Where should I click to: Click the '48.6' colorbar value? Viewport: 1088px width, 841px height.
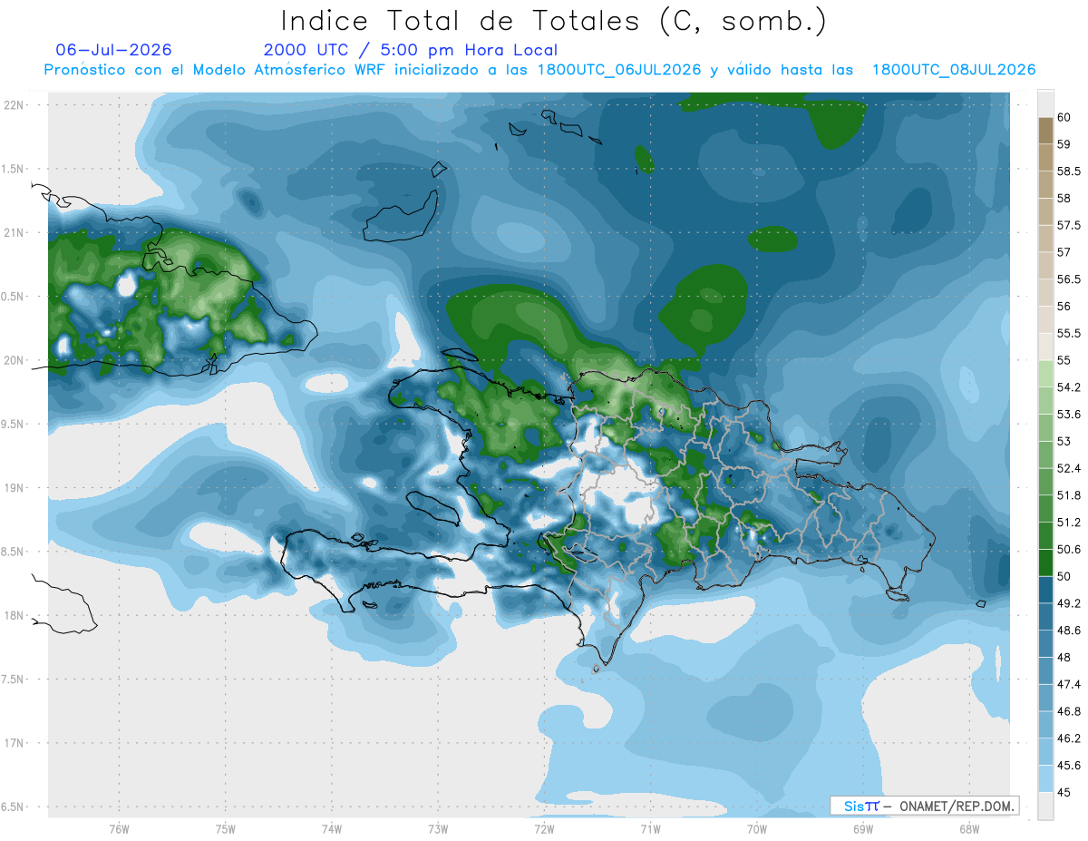[x=1068, y=631]
